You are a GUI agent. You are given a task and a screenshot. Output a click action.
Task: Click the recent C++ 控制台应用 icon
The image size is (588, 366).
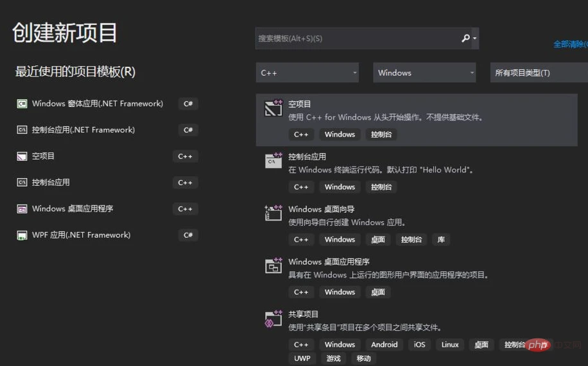tap(22, 183)
